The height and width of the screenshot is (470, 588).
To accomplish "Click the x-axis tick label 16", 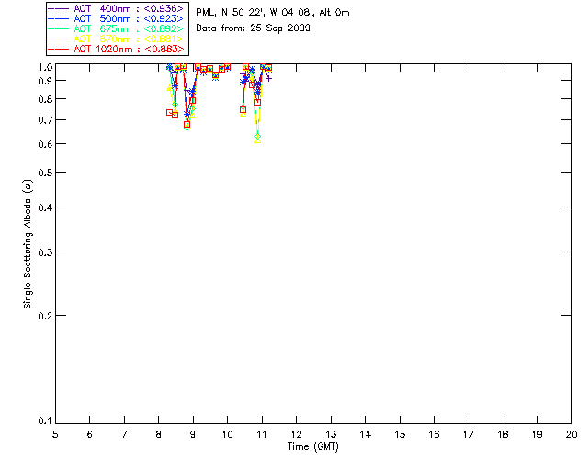I will 434,434.
